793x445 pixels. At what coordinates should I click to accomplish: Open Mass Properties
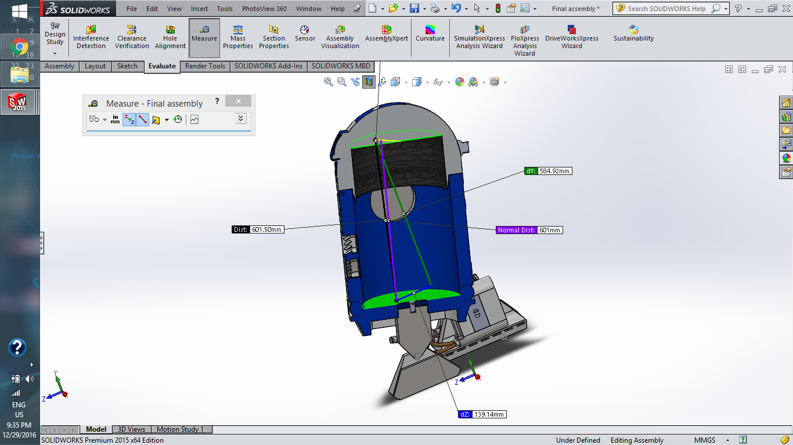(238, 38)
